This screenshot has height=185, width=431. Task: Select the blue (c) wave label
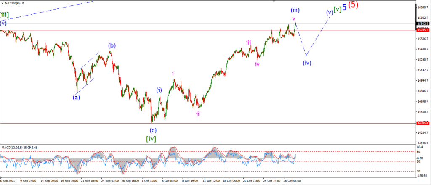point(153,130)
